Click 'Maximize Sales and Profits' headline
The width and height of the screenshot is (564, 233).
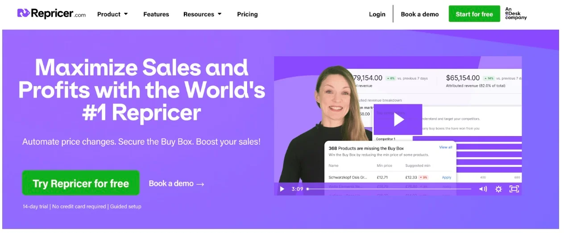[x=142, y=89]
